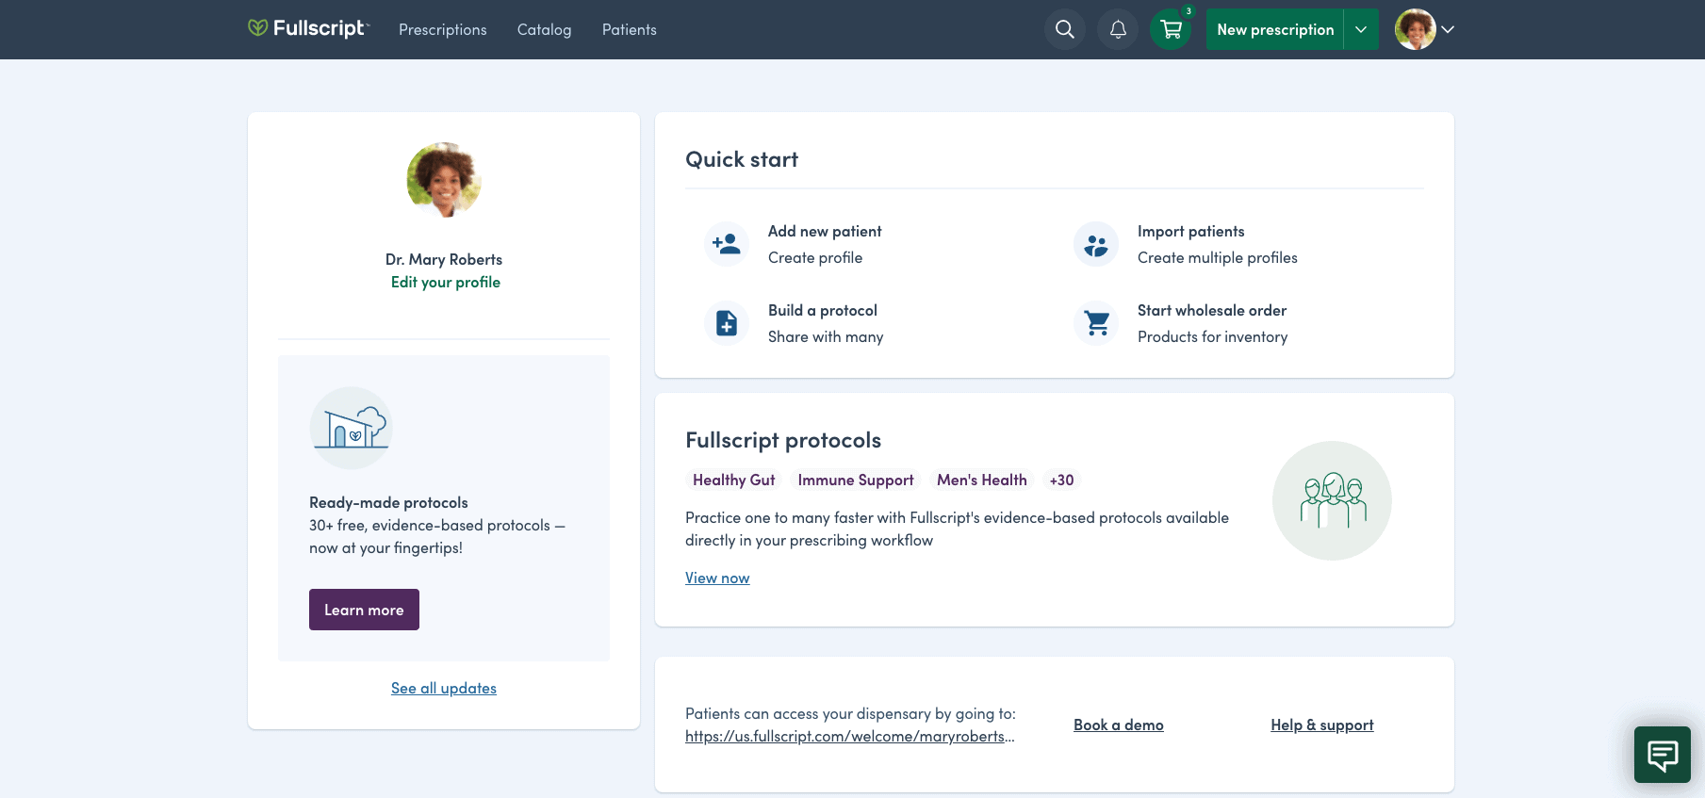Image resolution: width=1705 pixels, height=798 pixels.
Task: Click the Build a protocol title
Action: point(823,310)
